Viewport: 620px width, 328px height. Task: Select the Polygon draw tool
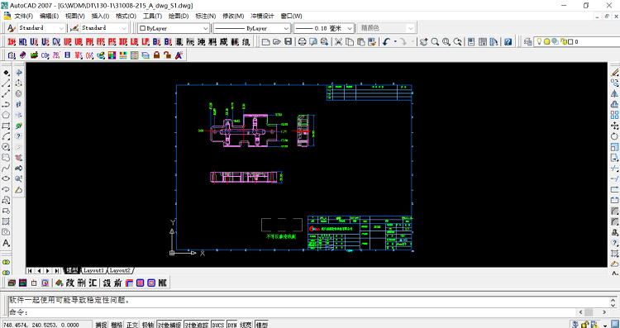[6, 115]
